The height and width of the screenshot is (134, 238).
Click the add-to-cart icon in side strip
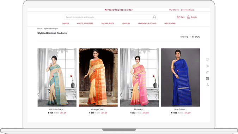pyautogui.click(x=207, y=66)
